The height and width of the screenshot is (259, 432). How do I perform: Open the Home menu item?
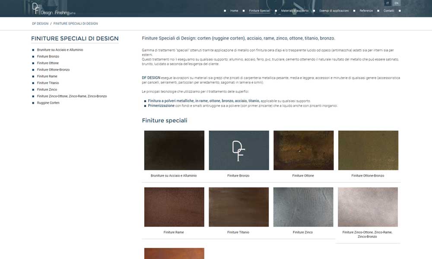(234, 11)
